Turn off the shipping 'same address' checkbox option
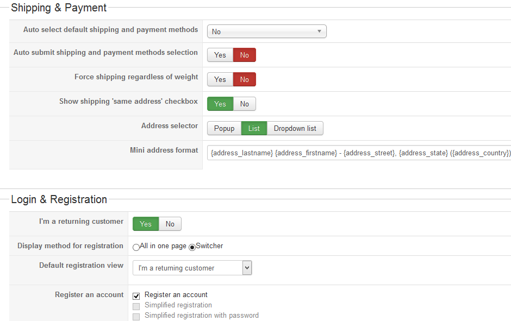Screen dimensions: 511x321 [245, 104]
